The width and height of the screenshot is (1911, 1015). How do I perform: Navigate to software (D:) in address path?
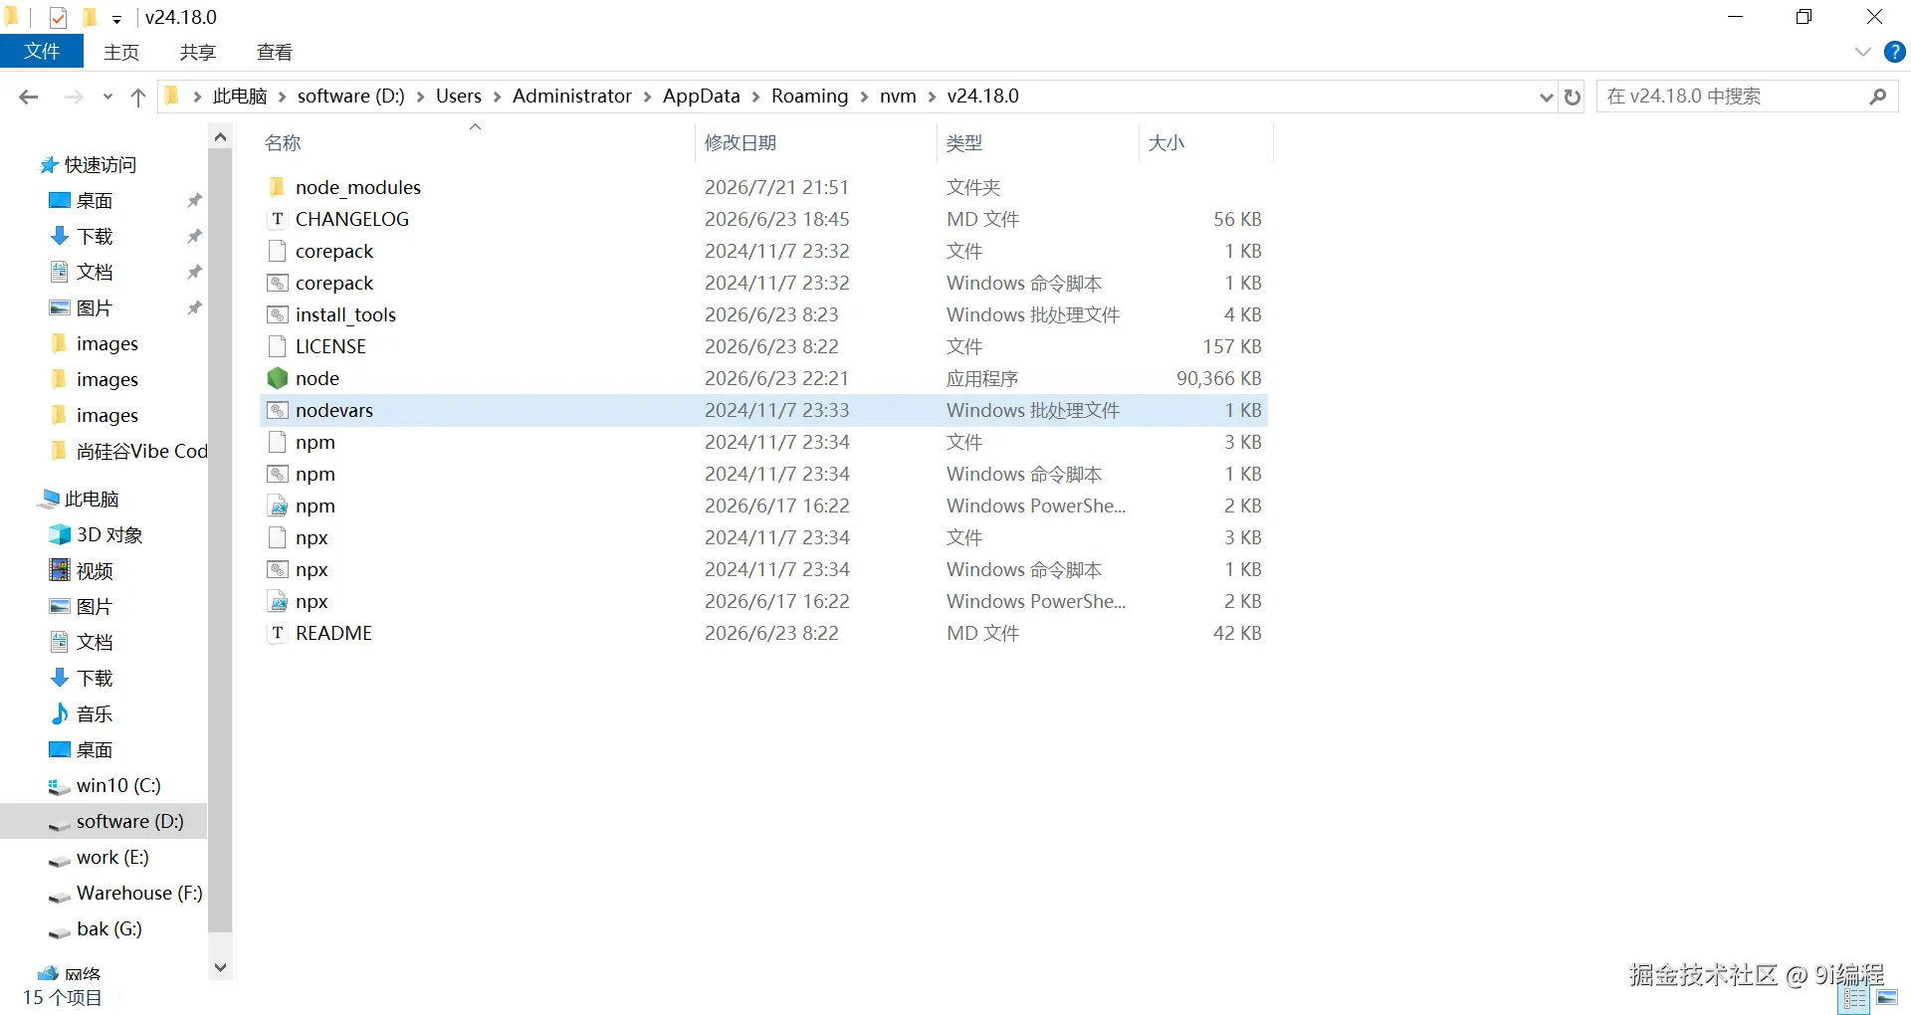tap(351, 97)
